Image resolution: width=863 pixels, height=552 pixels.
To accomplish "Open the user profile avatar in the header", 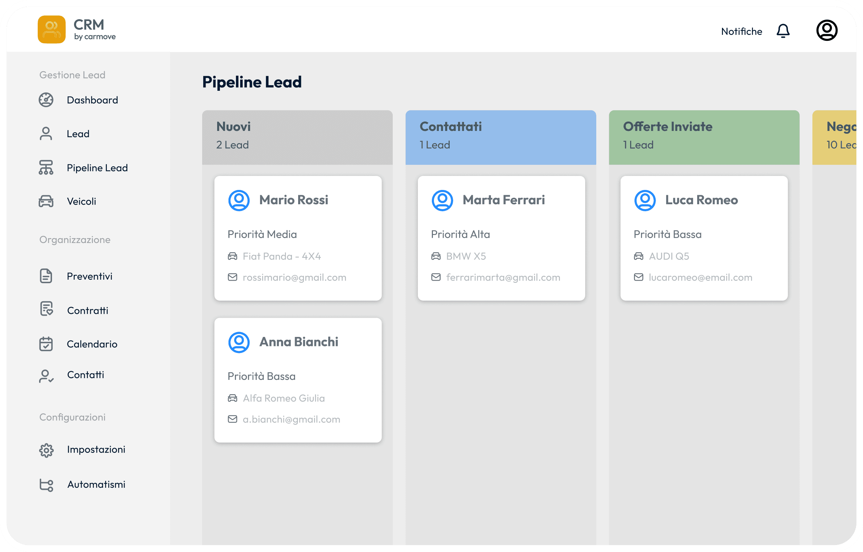I will pos(827,30).
